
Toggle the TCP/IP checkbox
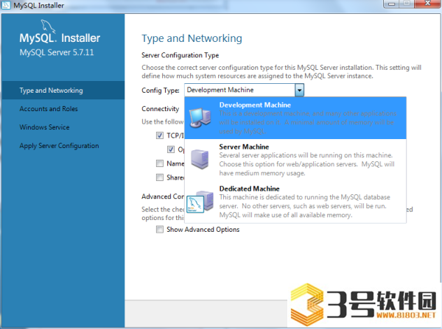pyautogui.click(x=160, y=135)
